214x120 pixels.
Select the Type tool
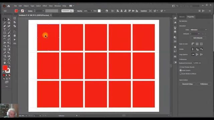coord(5,29)
